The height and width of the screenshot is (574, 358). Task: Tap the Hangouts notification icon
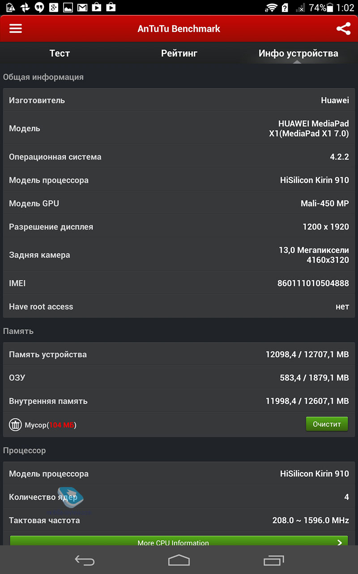coord(39,8)
